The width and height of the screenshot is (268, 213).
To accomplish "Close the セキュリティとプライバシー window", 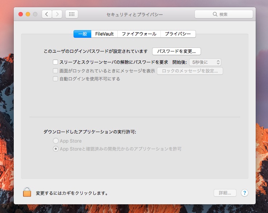I will point(21,14).
